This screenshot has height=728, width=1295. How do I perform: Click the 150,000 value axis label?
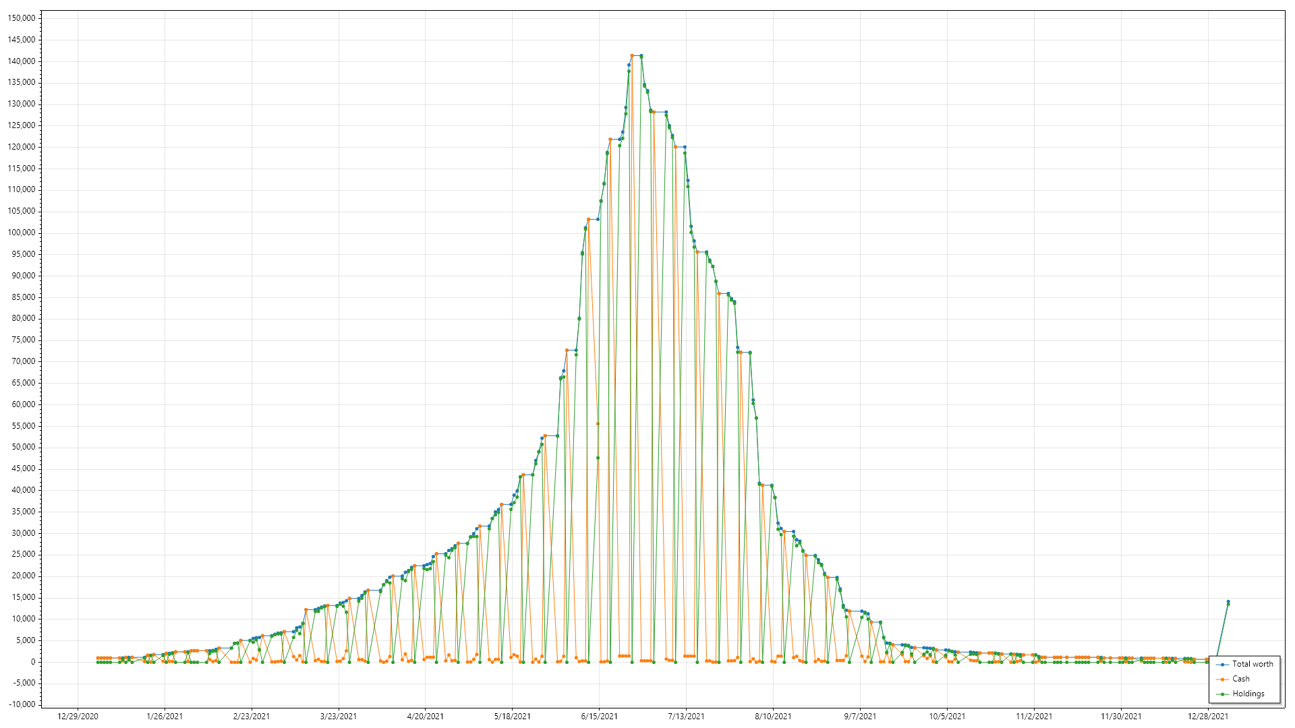(22, 18)
